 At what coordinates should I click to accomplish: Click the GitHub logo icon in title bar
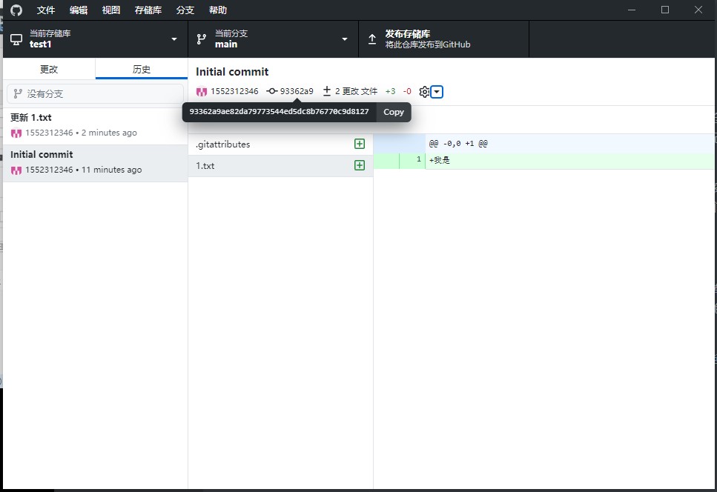coord(16,10)
